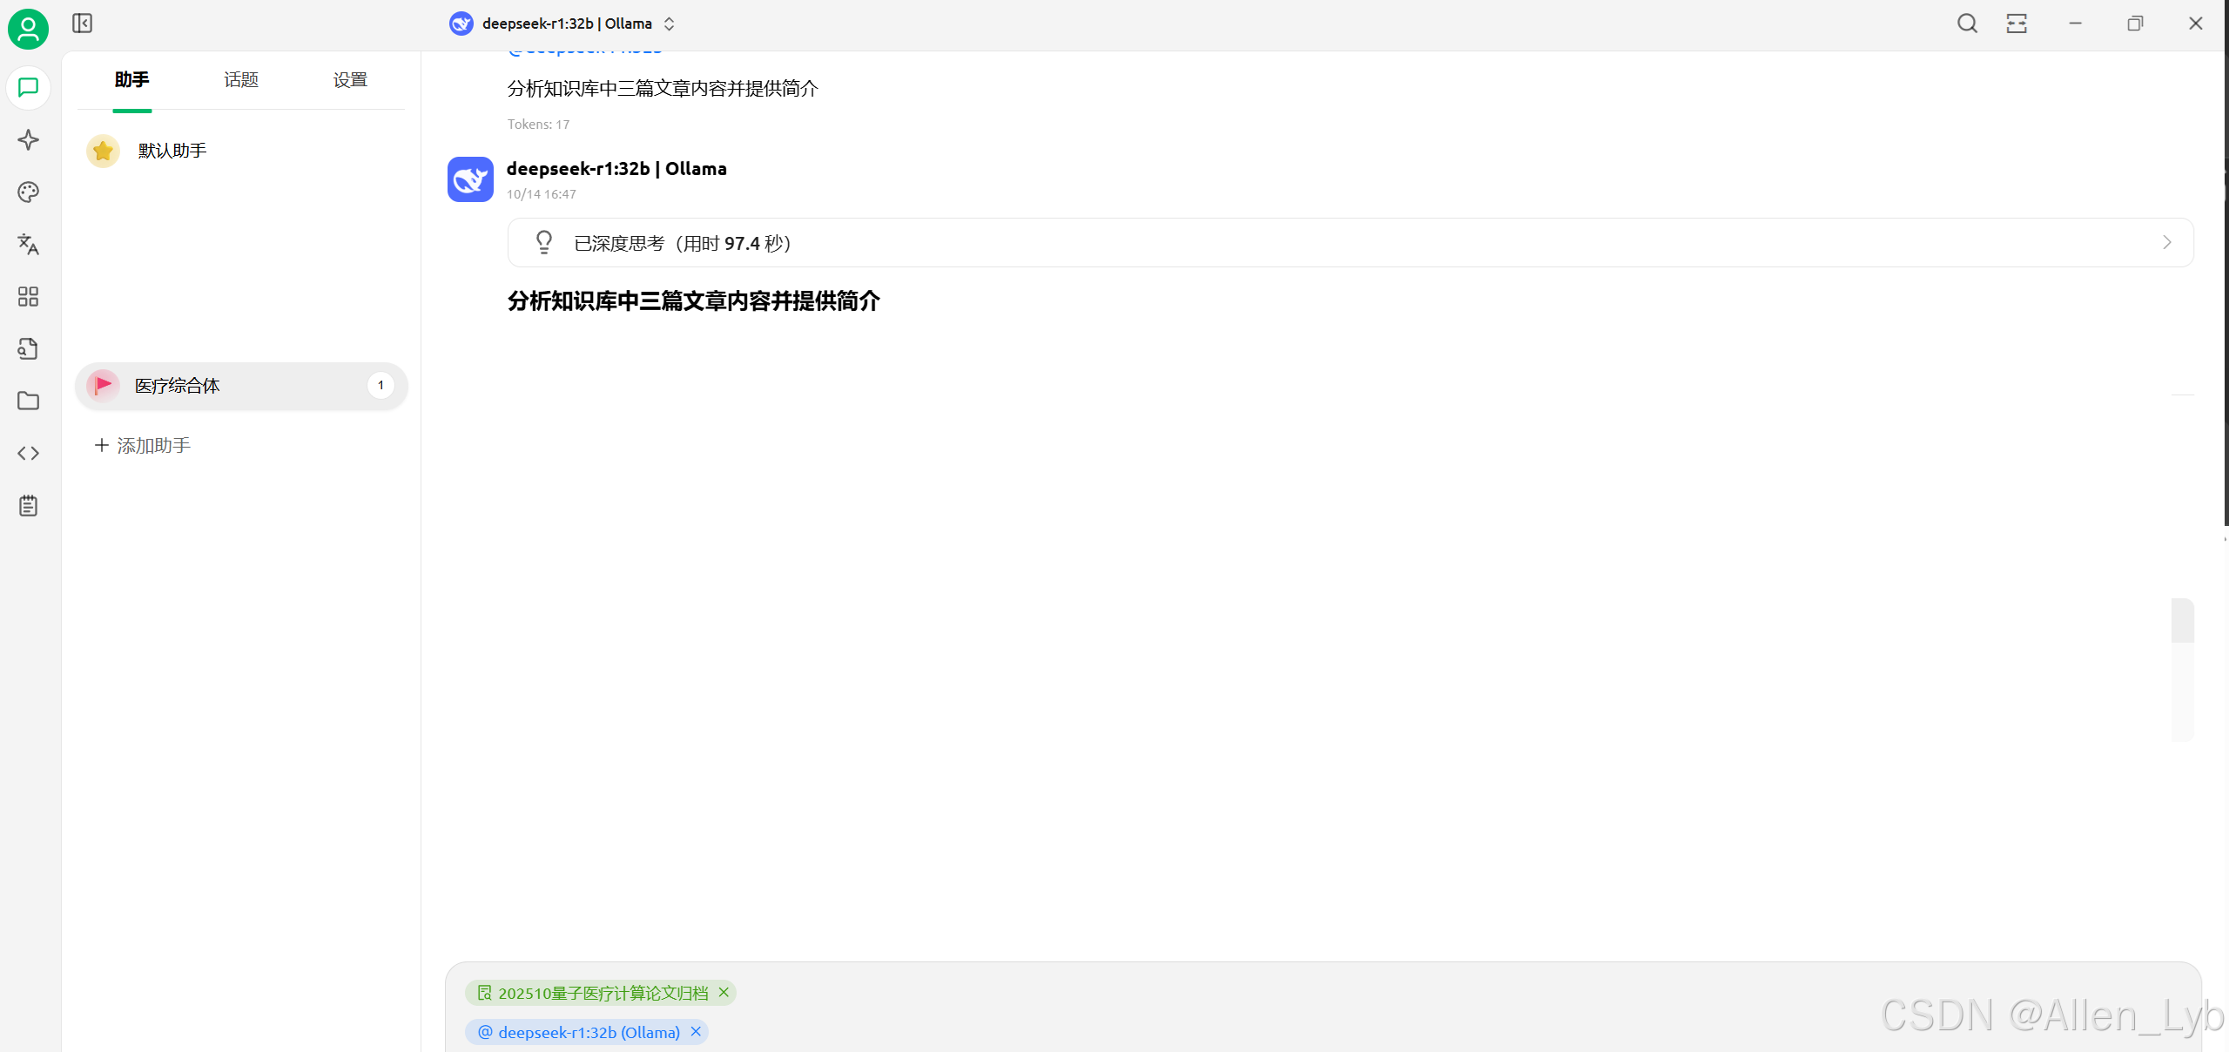
Task: Switch to the 话题 tab
Action: (241, 80)
